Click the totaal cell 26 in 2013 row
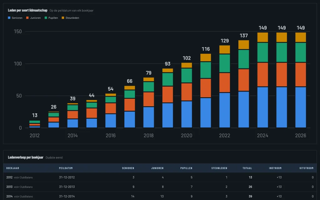The height and width of the screenshot is (200, 320). point(250,187)
